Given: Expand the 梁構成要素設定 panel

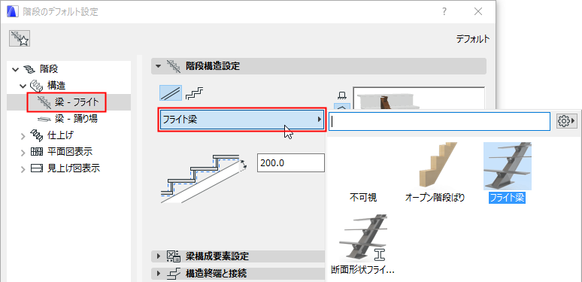Looking at the screenshot, I should click(238, 256).
